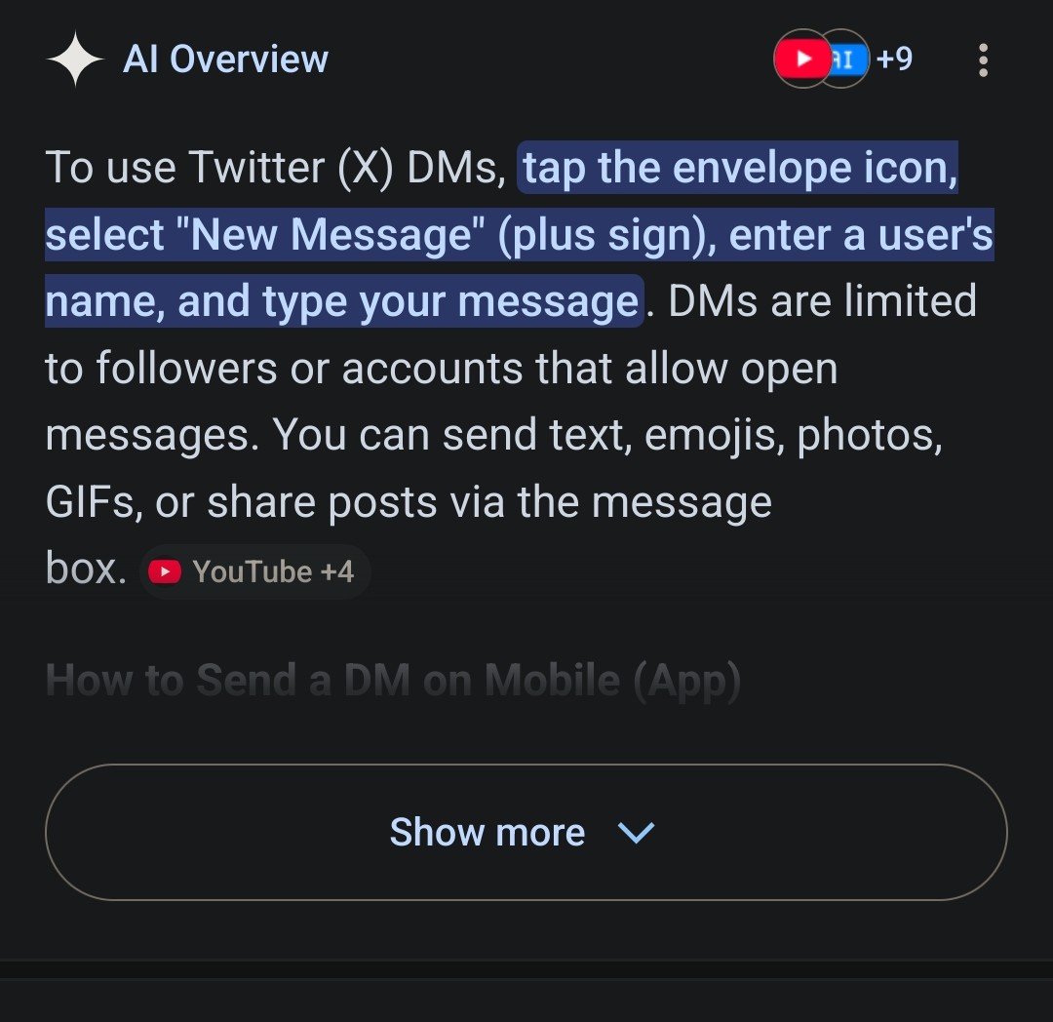Click the 'To use Twitter (X) DMs,' text

[x=275, y=167]
